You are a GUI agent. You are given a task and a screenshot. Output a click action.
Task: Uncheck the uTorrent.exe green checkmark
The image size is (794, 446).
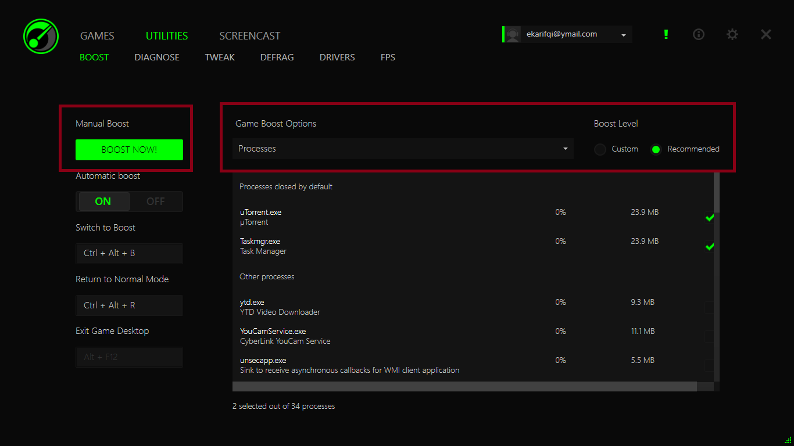(710, 218)
